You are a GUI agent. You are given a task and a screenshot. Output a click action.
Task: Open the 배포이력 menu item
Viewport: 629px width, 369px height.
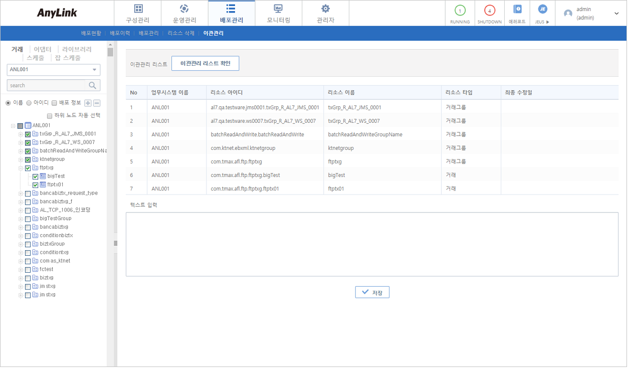point(119,33)
